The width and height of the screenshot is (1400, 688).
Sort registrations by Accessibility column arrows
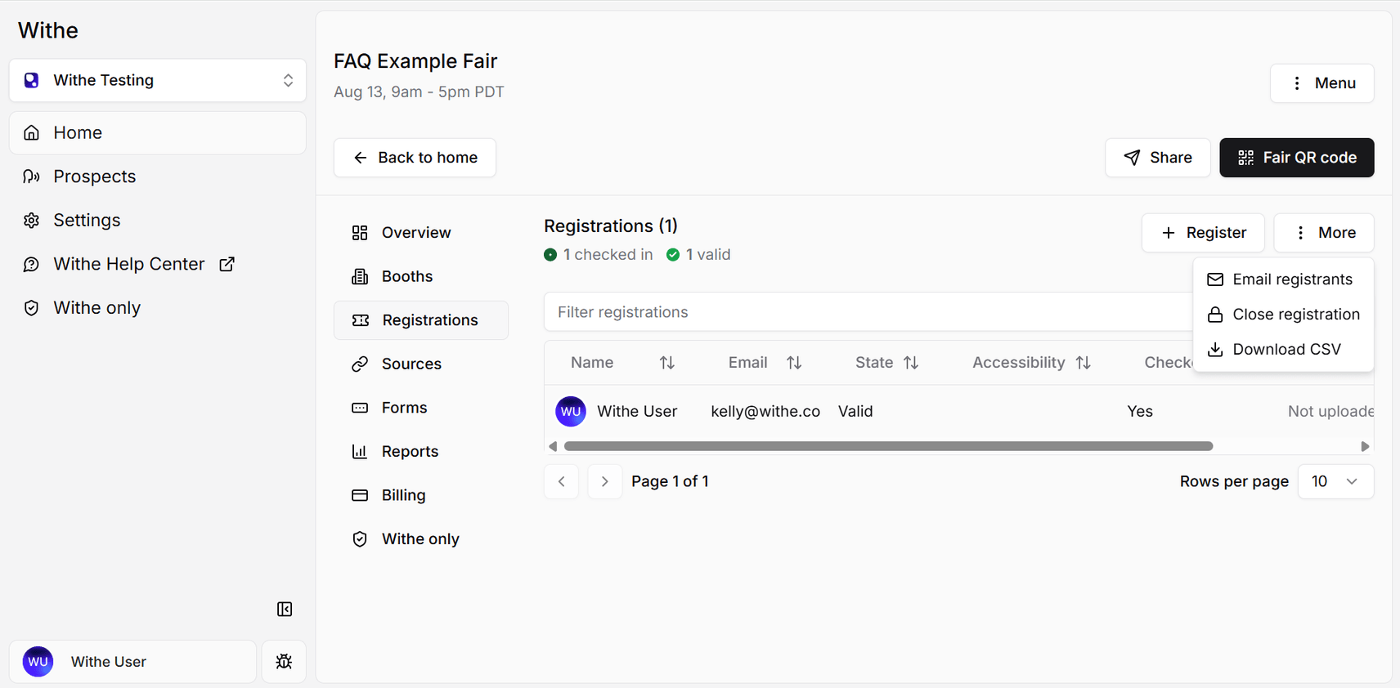1084,363
